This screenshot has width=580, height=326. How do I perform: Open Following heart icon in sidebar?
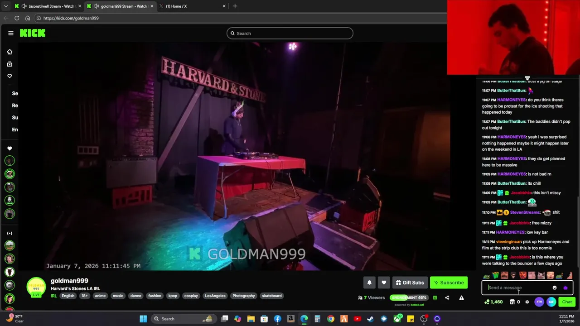(x=10, y=76)
